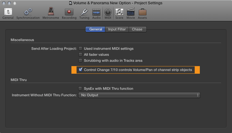232x133 pixels.
Task: Check the All fader values option
Action: [x=80, y=54]
